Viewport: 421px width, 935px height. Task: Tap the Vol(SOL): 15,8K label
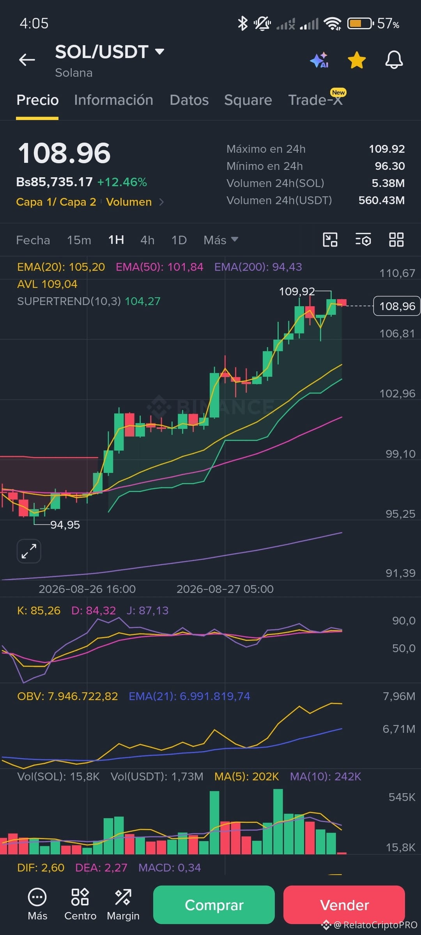(x=58, y=776)
